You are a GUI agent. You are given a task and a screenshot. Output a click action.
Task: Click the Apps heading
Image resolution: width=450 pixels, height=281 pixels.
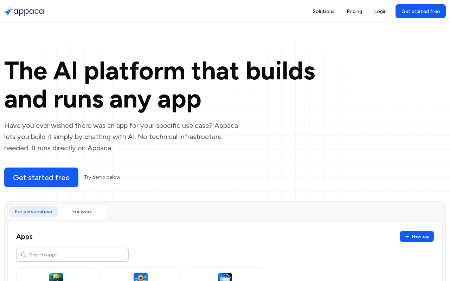(x=24, y=236)
